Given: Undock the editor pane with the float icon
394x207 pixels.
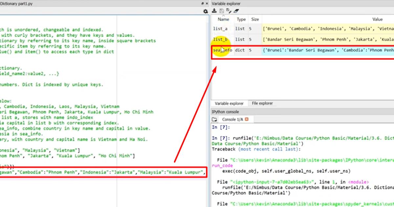Looking at the screenshot, I should point(203,3).
